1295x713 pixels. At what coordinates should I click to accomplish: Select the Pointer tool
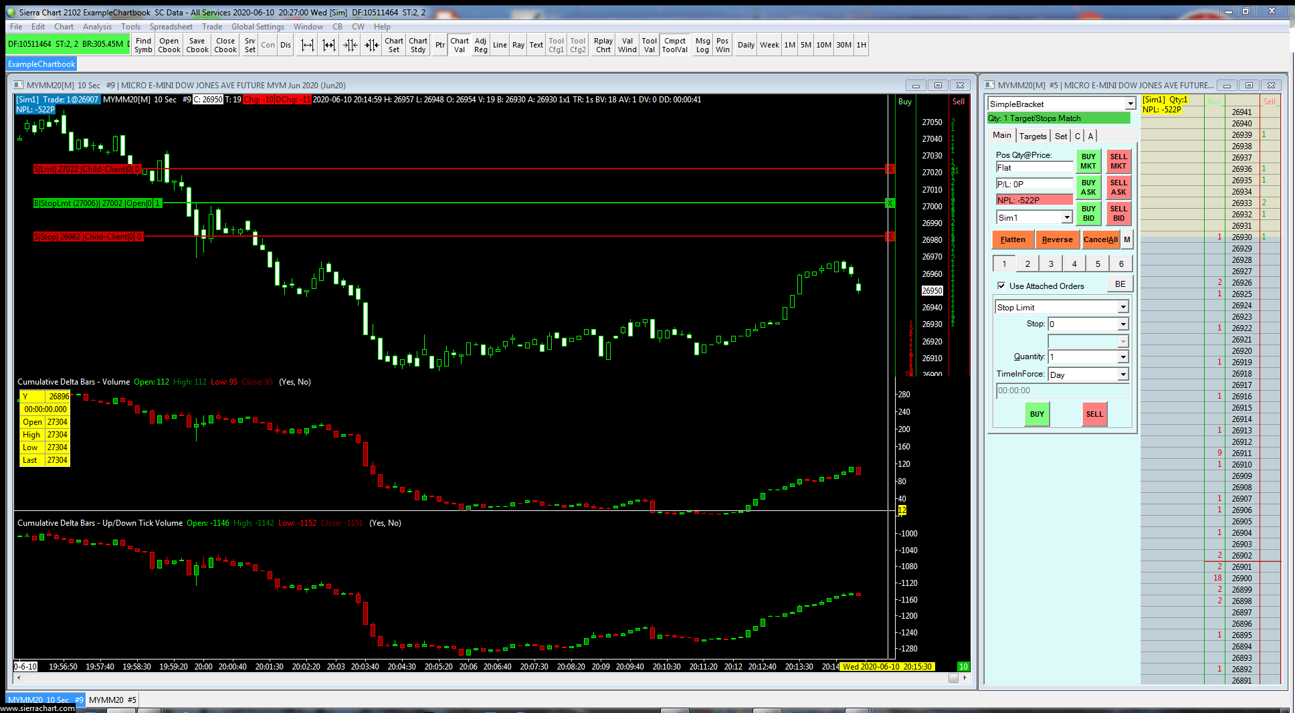coord(440,45)
